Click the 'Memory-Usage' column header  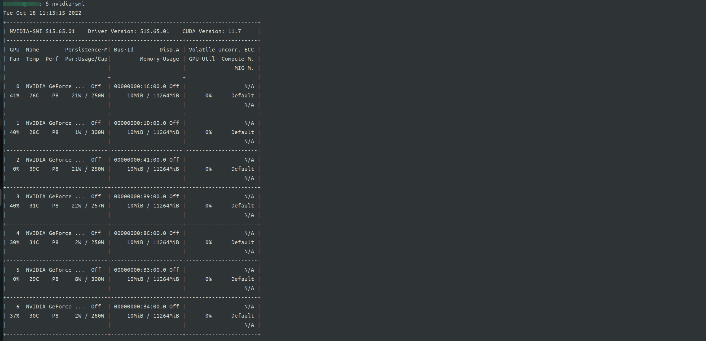tap(160, 59)
